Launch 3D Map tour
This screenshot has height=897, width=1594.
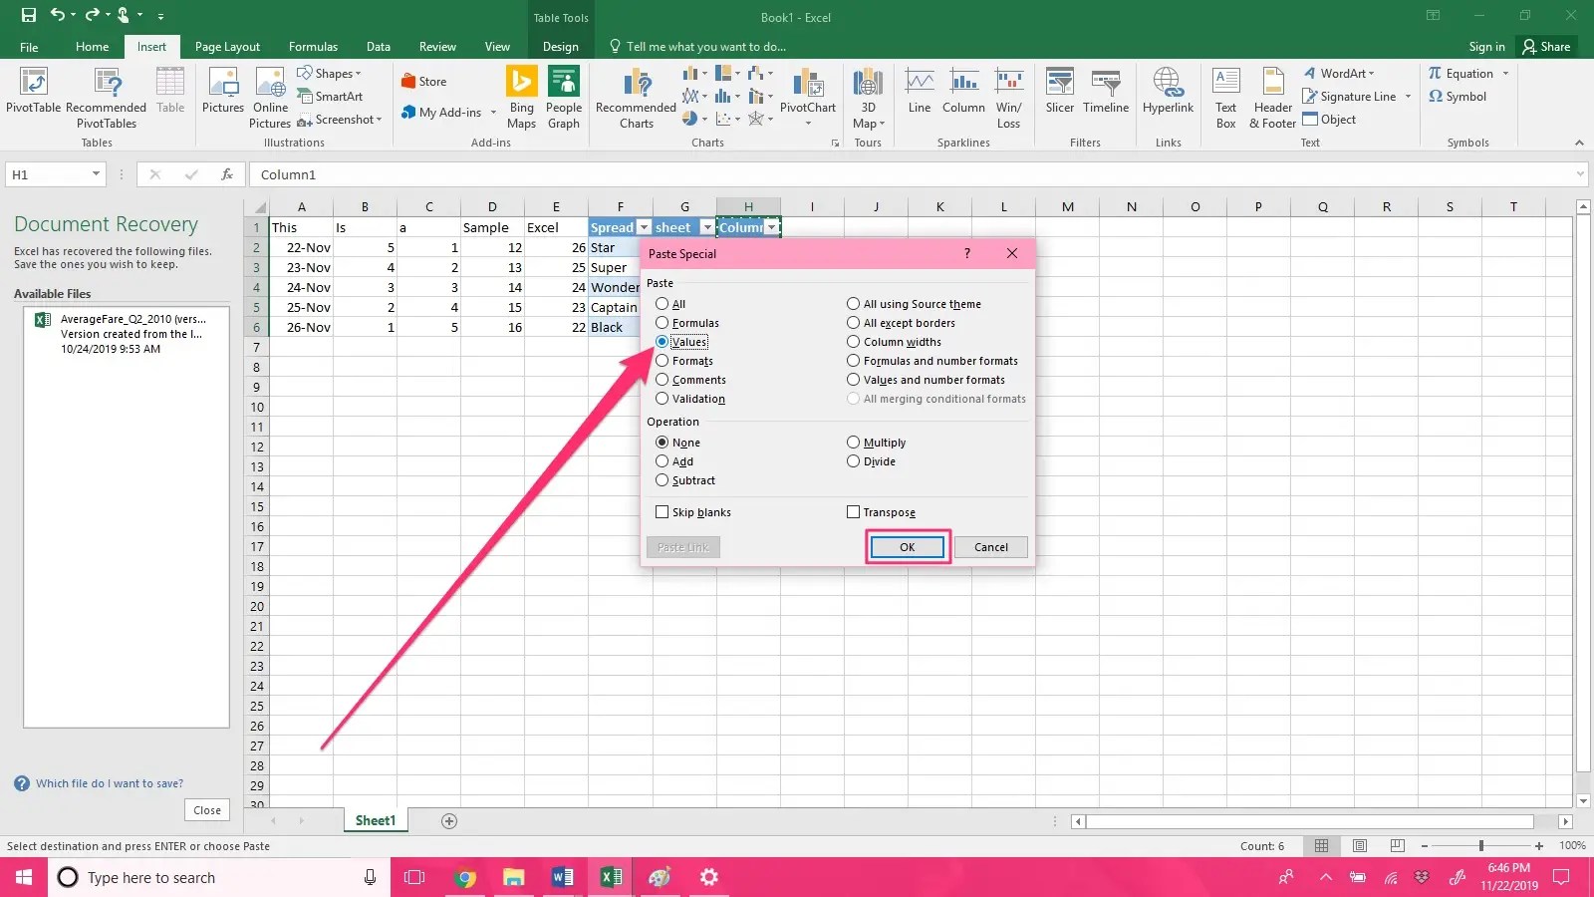868,98
